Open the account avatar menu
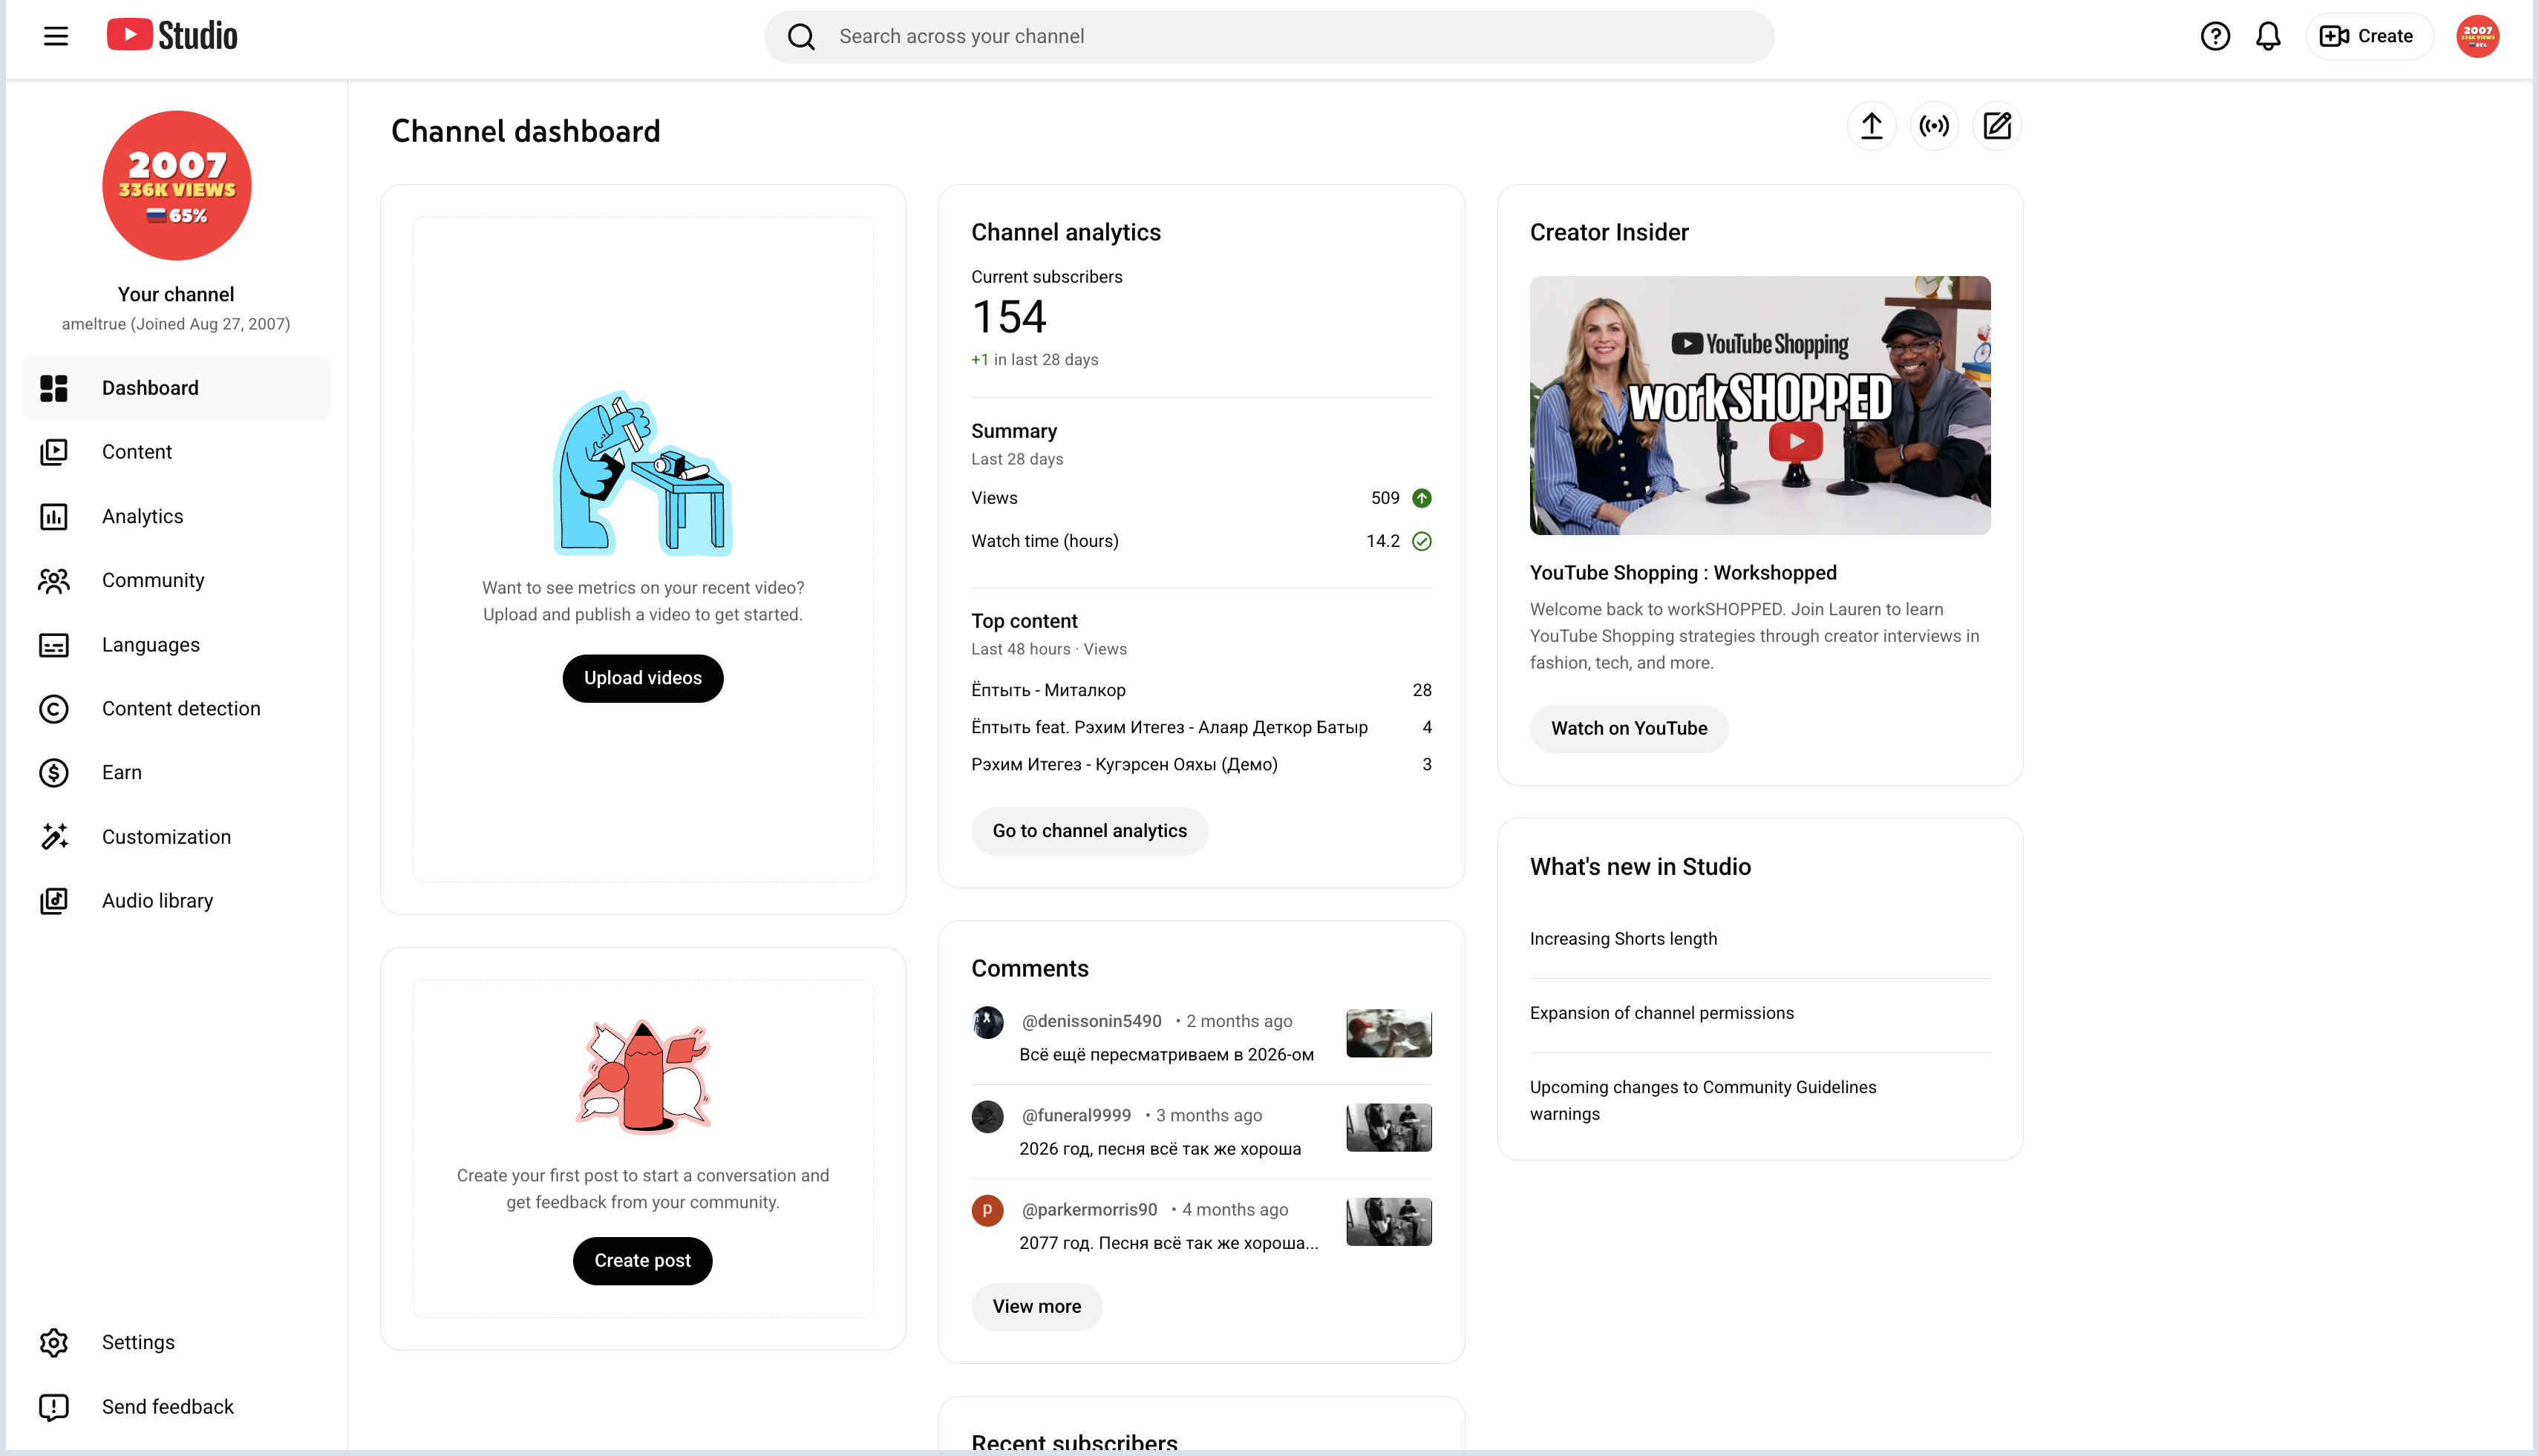The image size is (2539, 1456). click(2477, 36)
